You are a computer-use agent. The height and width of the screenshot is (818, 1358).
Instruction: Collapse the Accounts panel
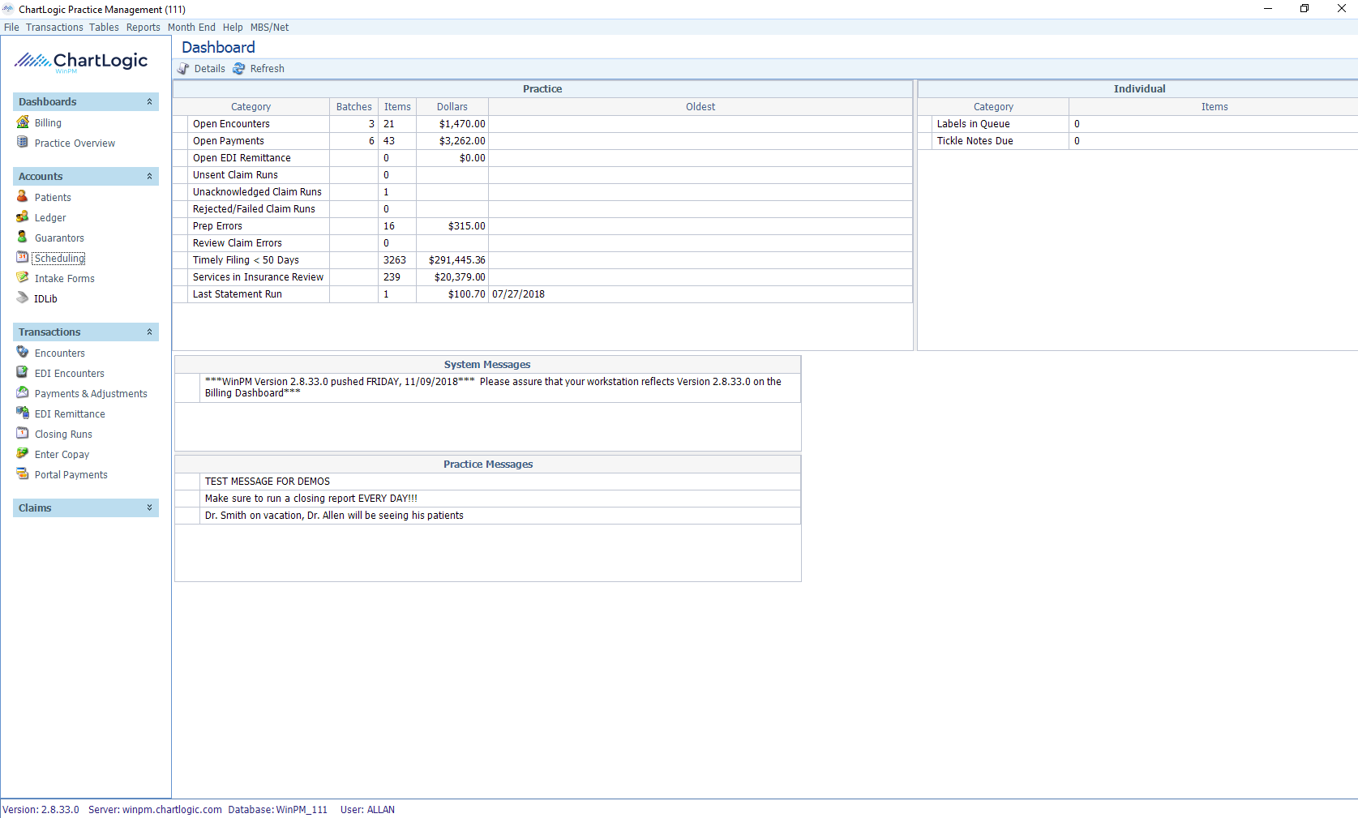point(149,176)
